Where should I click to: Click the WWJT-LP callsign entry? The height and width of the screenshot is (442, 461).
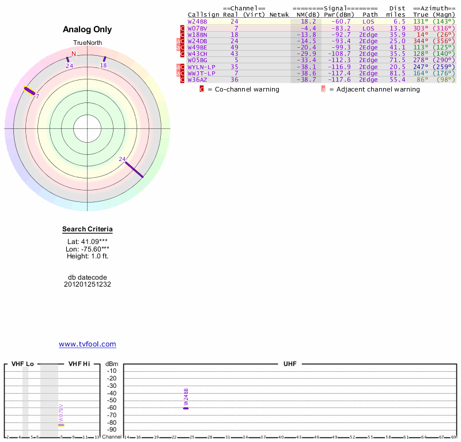[x=202, y=73]
